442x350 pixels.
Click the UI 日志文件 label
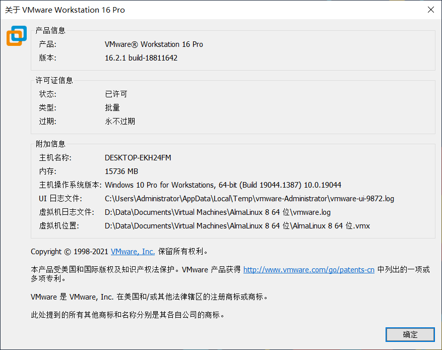tap(60, 199)
